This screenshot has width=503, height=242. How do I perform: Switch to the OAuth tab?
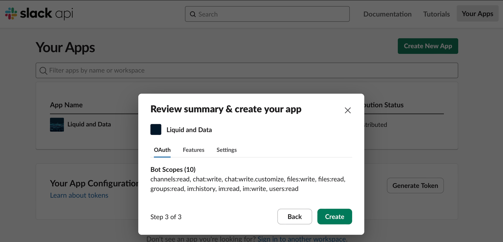point(162,150)
